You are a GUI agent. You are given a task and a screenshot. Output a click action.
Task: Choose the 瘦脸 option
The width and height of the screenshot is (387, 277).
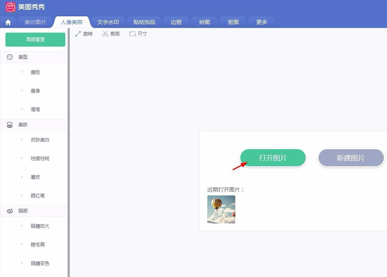point(35,72)
